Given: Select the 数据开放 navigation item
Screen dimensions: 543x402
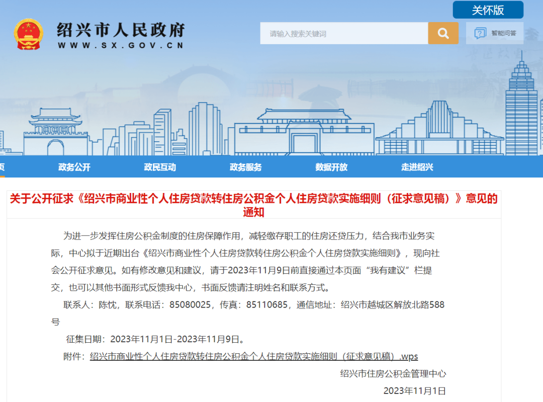Looking at the screenshot, I should pos(331,167).
